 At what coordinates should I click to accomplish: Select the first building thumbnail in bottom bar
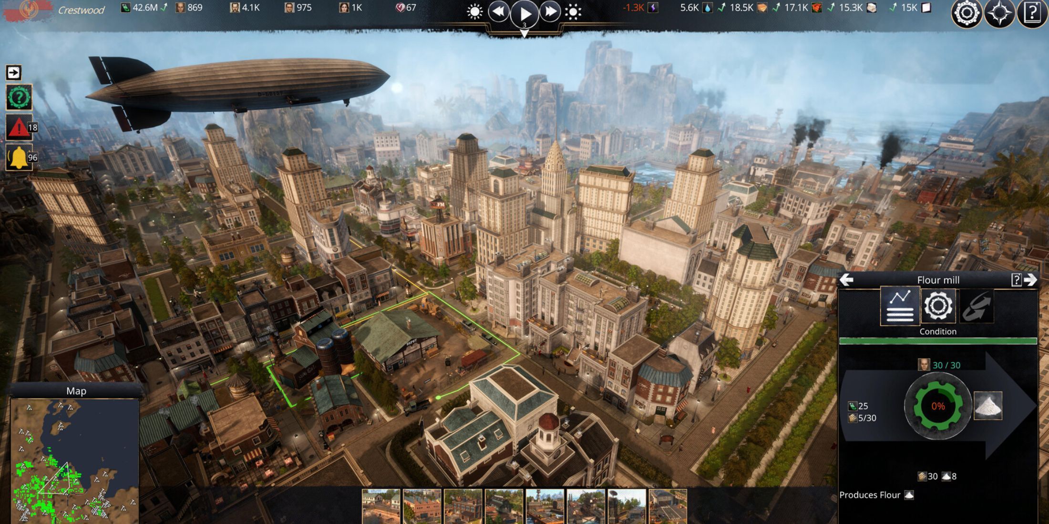click(x=381, y=506)
